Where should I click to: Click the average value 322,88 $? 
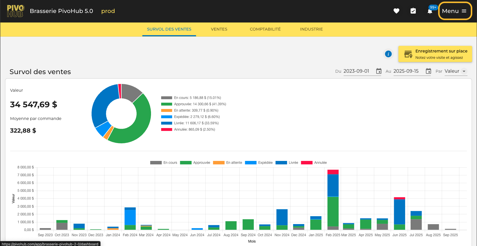tap(23, 131)
